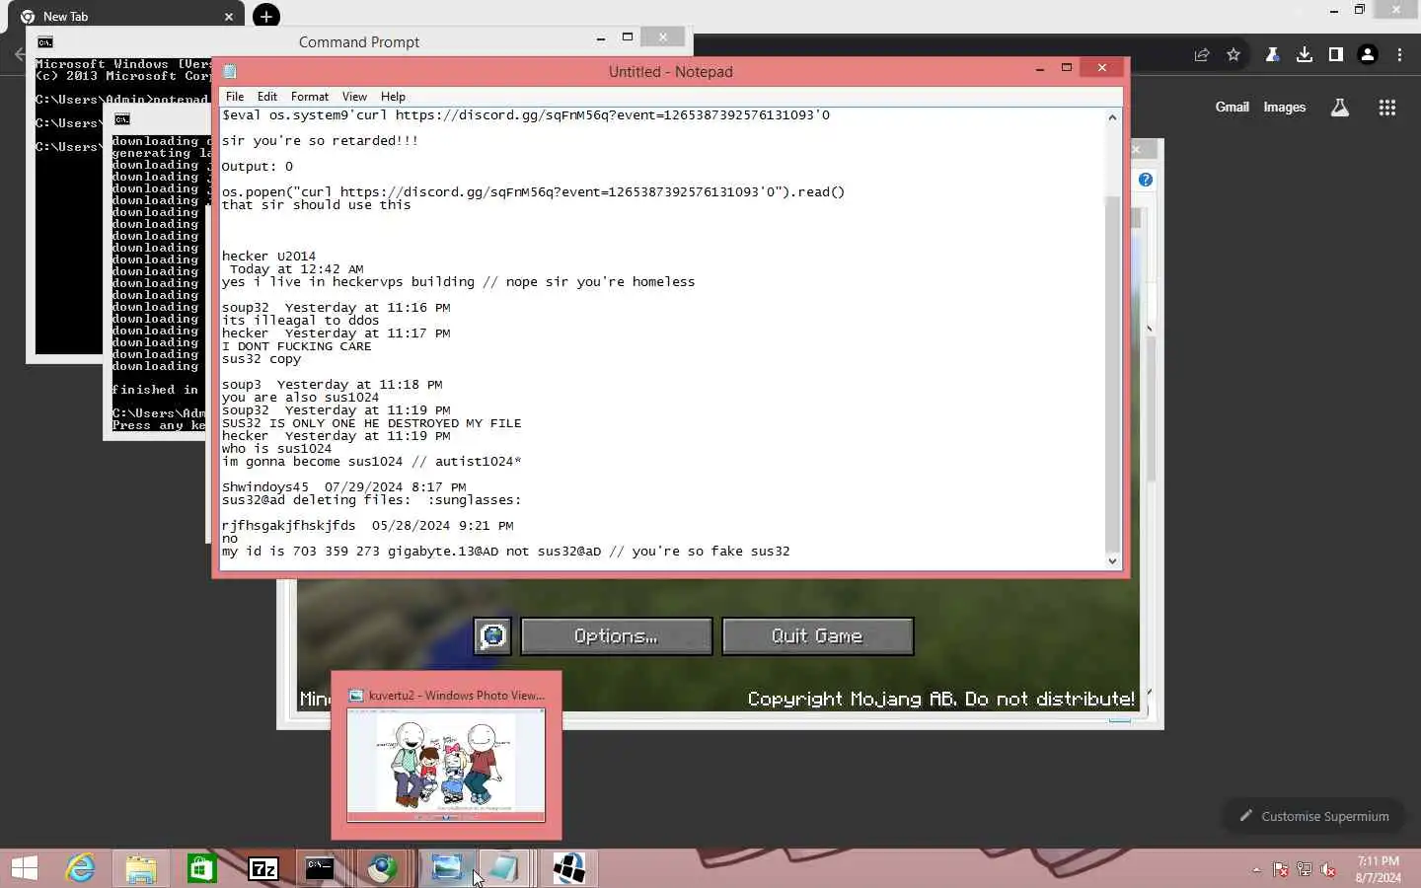
Task: Click the Command Prompt window title
Action: (x=359, y=41)
